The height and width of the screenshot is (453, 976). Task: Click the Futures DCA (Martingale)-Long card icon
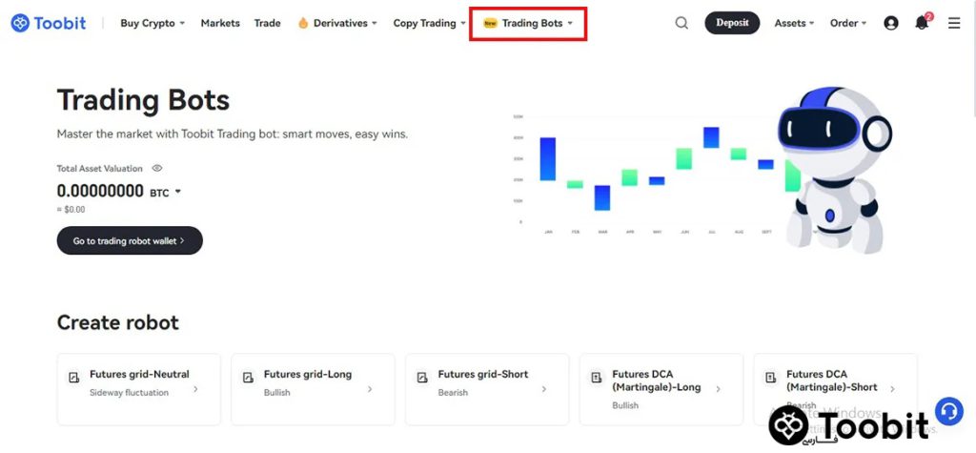coord(597,377)
